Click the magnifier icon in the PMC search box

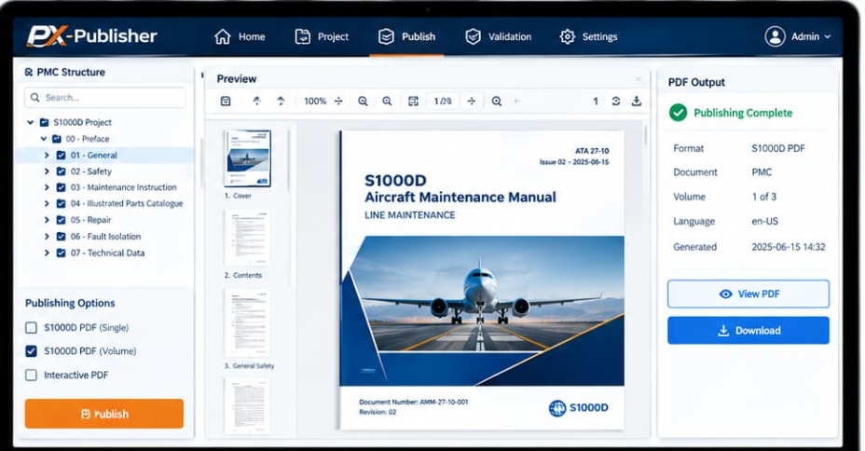34,98
